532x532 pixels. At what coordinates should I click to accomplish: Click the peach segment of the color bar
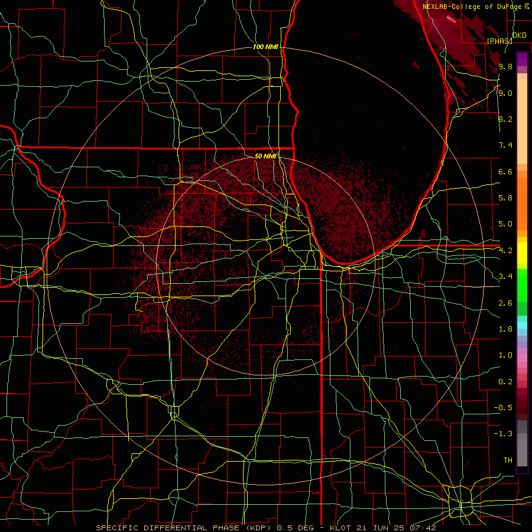point(522,121)
